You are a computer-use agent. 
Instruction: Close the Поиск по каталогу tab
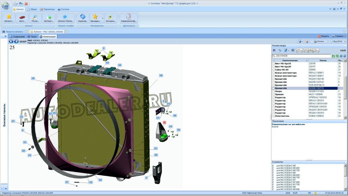(x=26, y=31)
